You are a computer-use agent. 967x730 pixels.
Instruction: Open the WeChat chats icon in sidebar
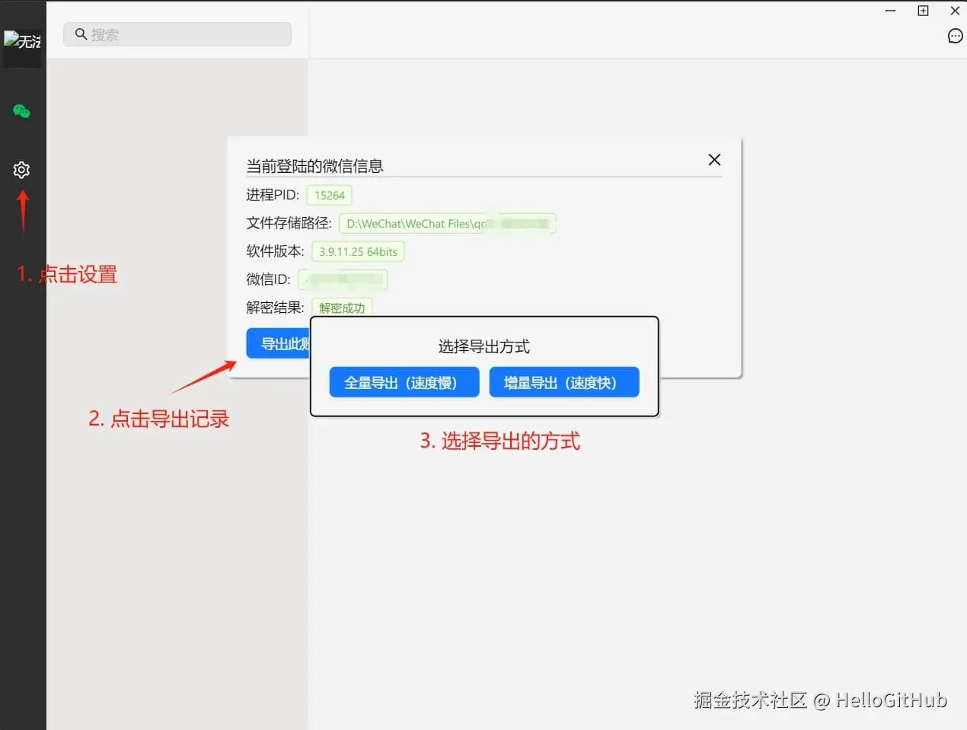[x=21, y=111]
